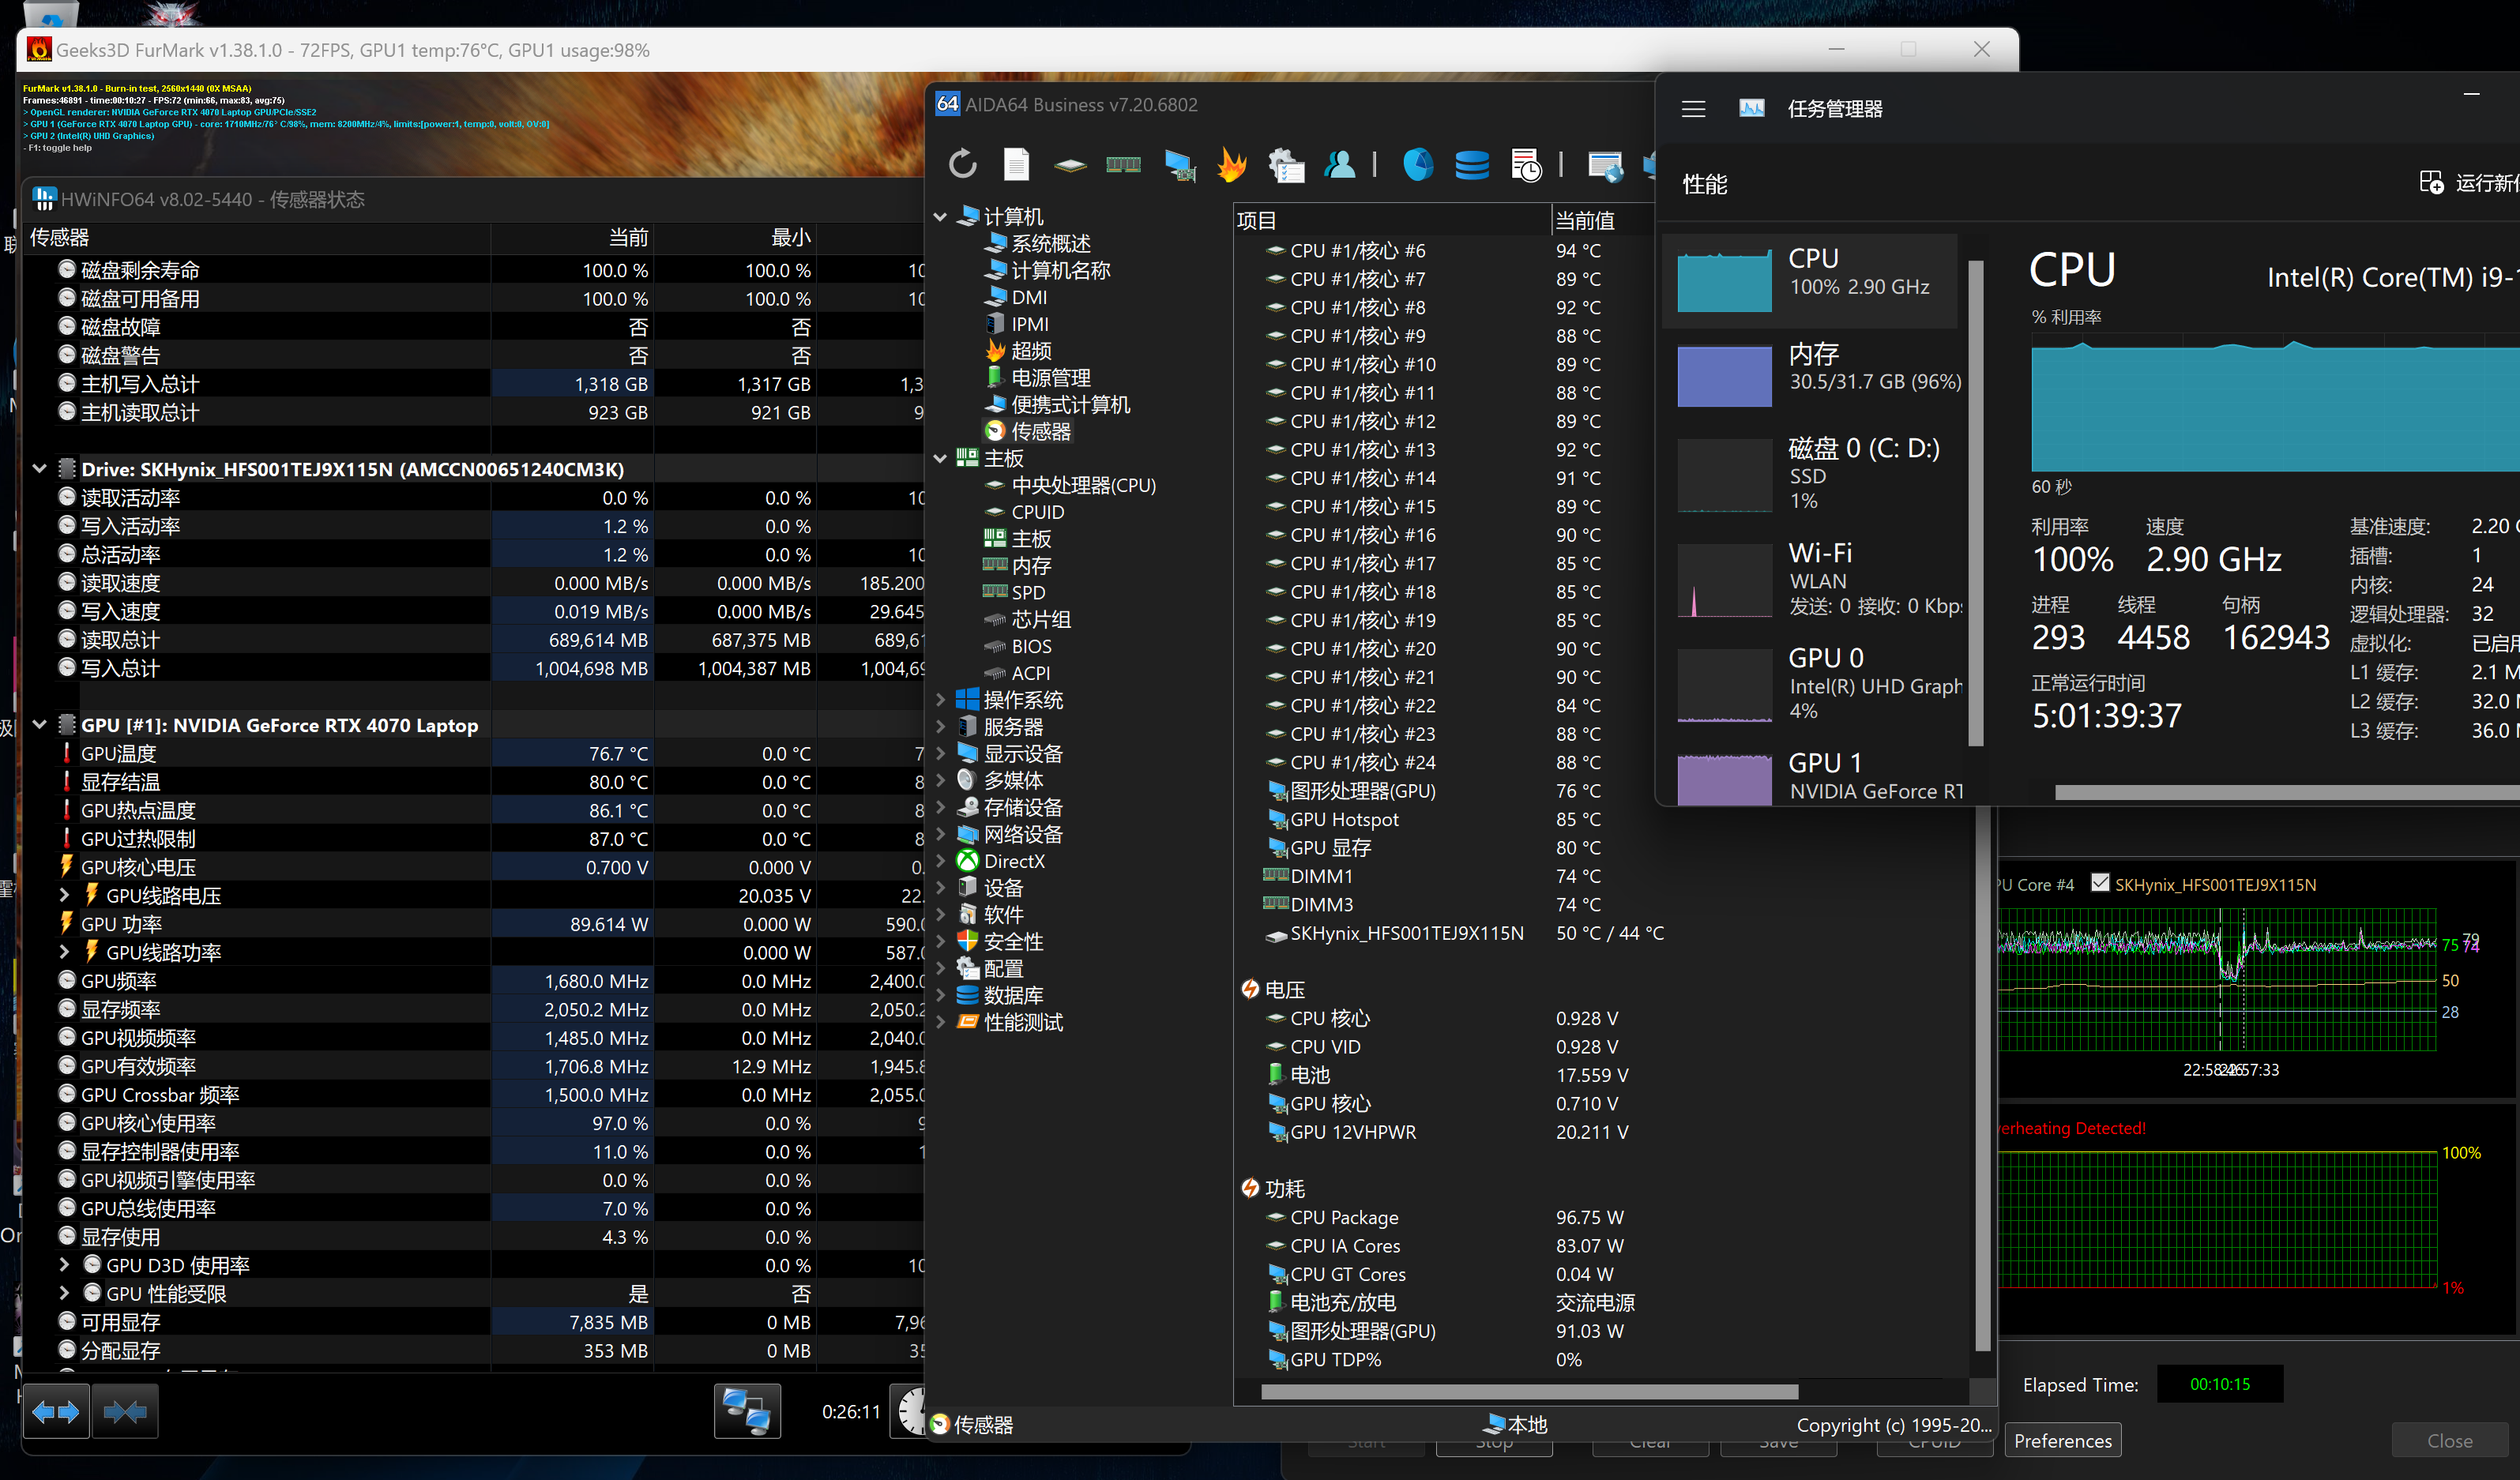Expand the 操作系统 node in AIDA64 tree
The height and width of the screenshot is (1480, 2520).
click(x=940, y=700)
